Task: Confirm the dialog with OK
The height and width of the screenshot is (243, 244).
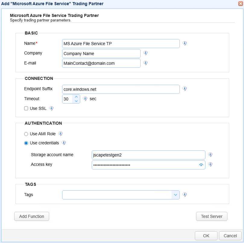Action: tap(206, 236)
